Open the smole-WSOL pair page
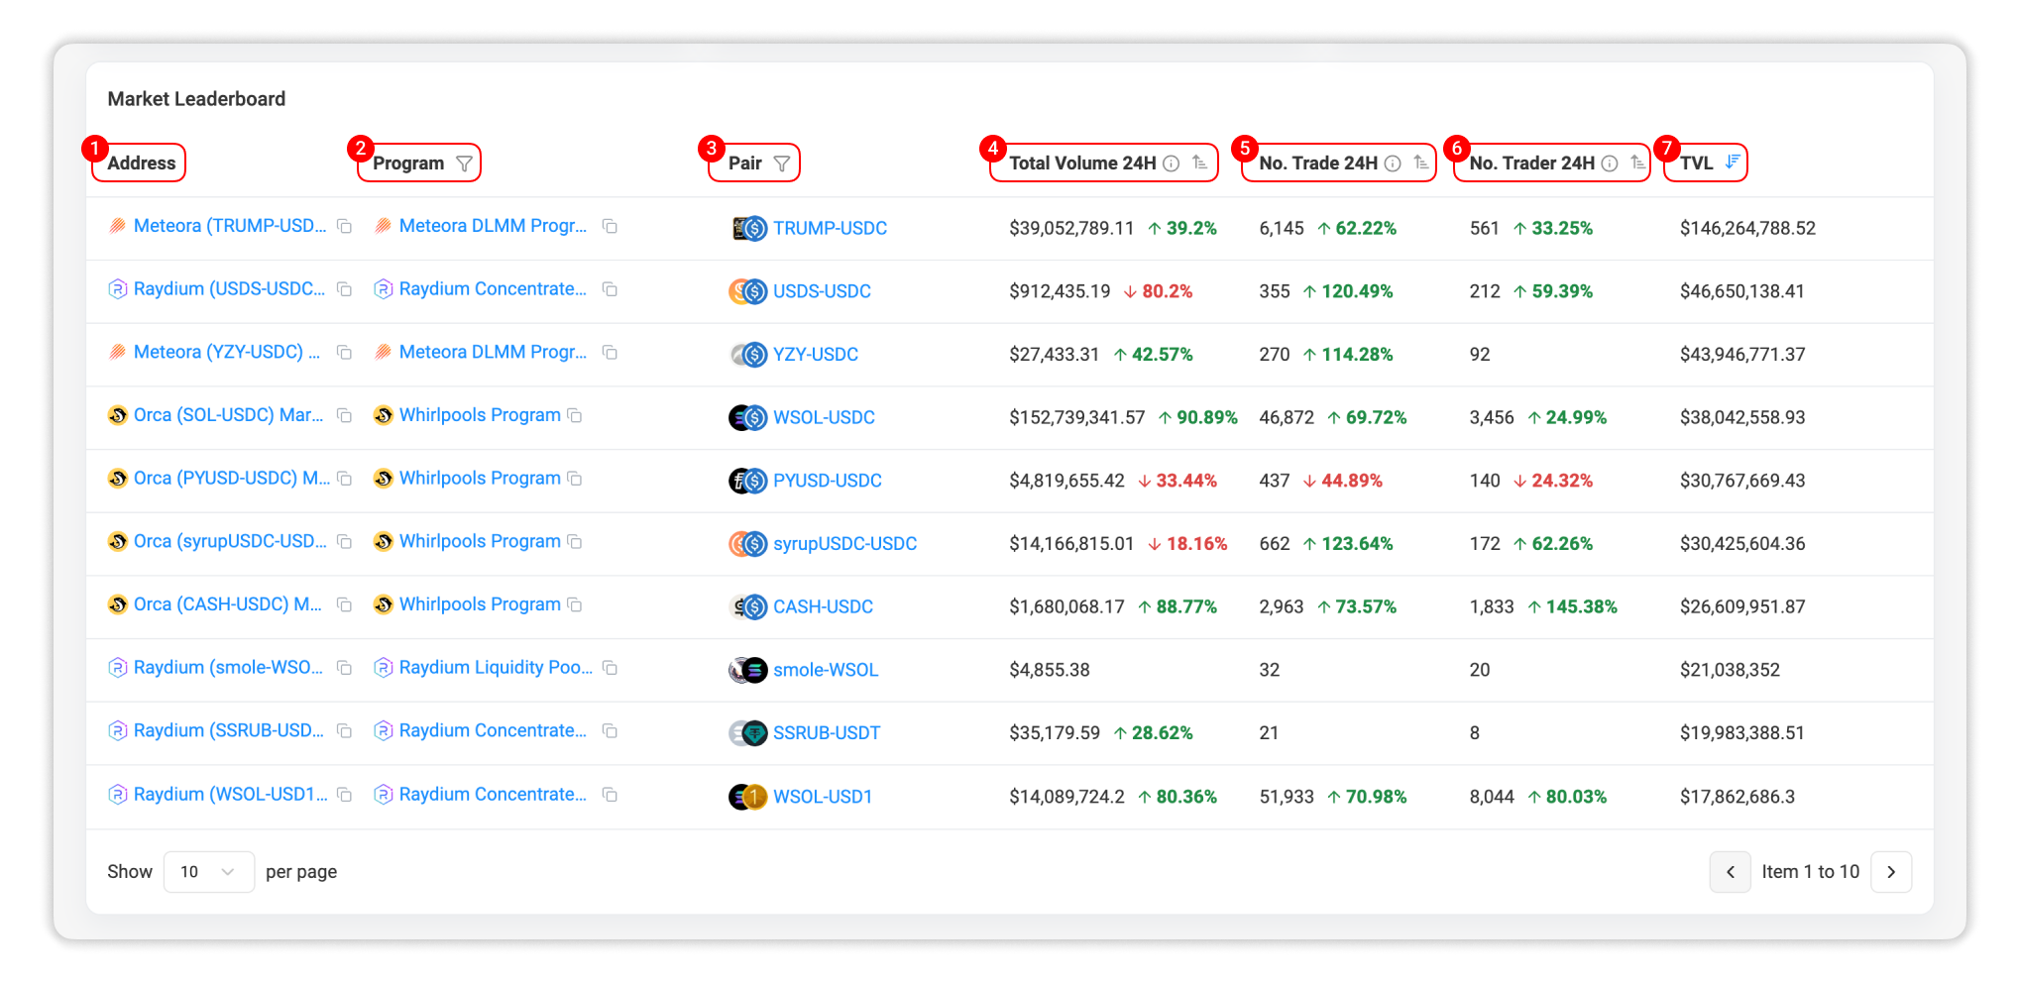This screenshot has height=983, width=2018. (825, 669)
